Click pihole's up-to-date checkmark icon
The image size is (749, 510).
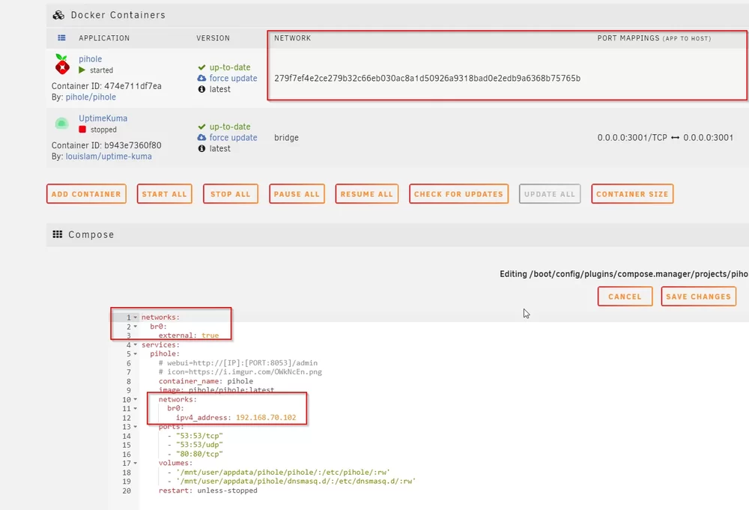(201, 67)
